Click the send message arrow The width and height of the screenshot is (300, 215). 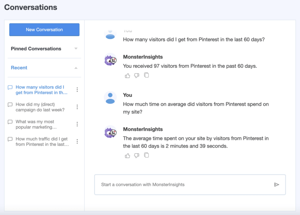pyautogui.click(x=277, y=184)
